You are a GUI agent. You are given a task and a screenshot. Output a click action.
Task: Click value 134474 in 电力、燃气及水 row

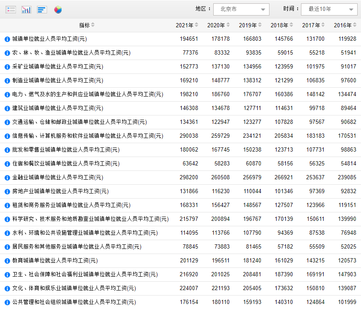(x=347, y=94)
